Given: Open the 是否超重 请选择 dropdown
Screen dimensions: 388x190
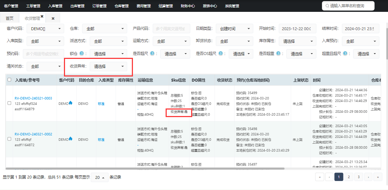Looking at the screenshot, I should coord(301,54).
